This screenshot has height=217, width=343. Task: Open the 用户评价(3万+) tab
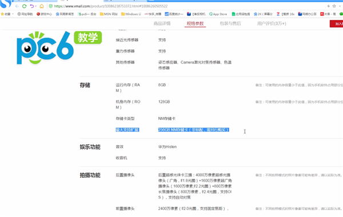point(272,23)
